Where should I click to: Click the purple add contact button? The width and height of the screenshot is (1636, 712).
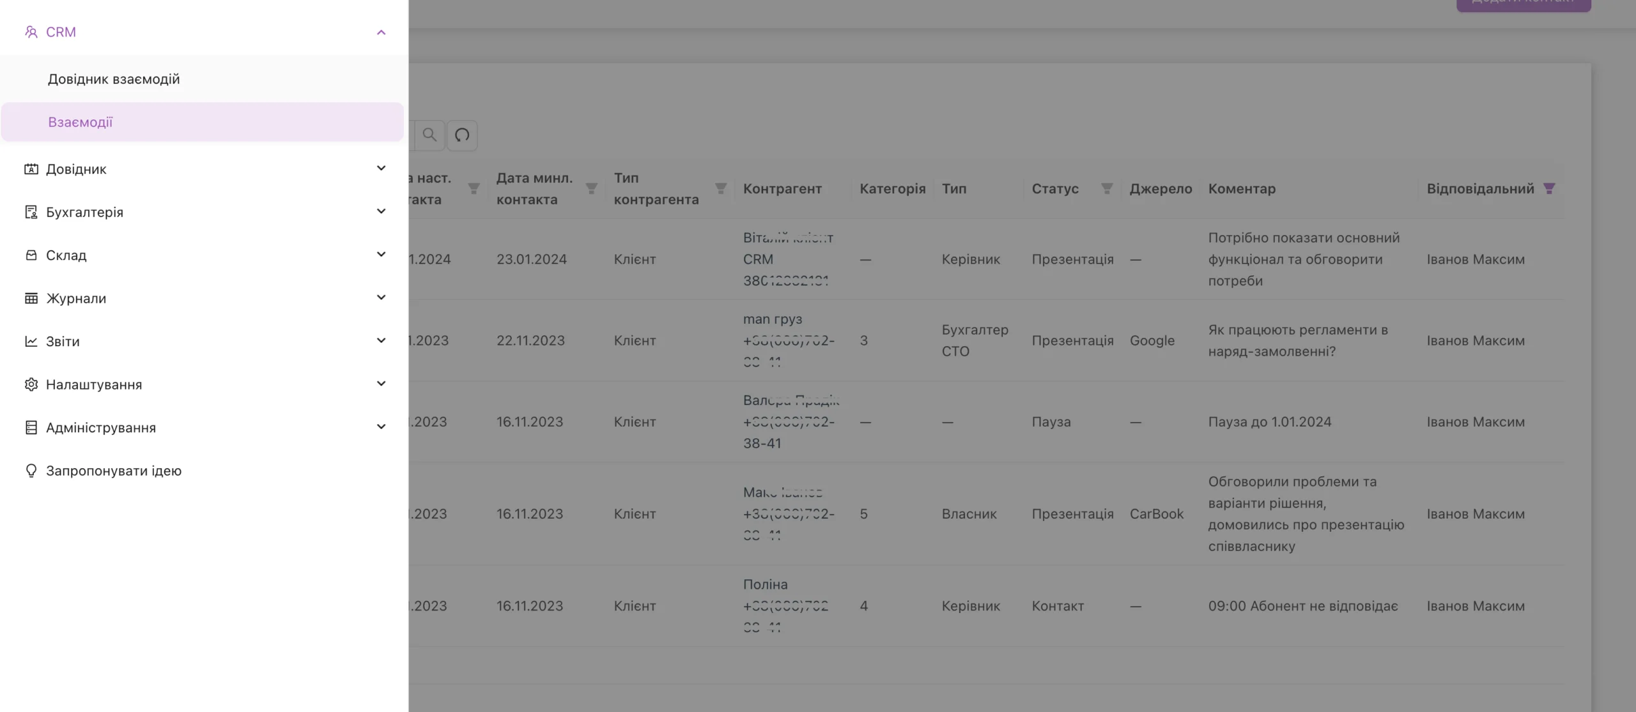click(x=1524, y=4)
